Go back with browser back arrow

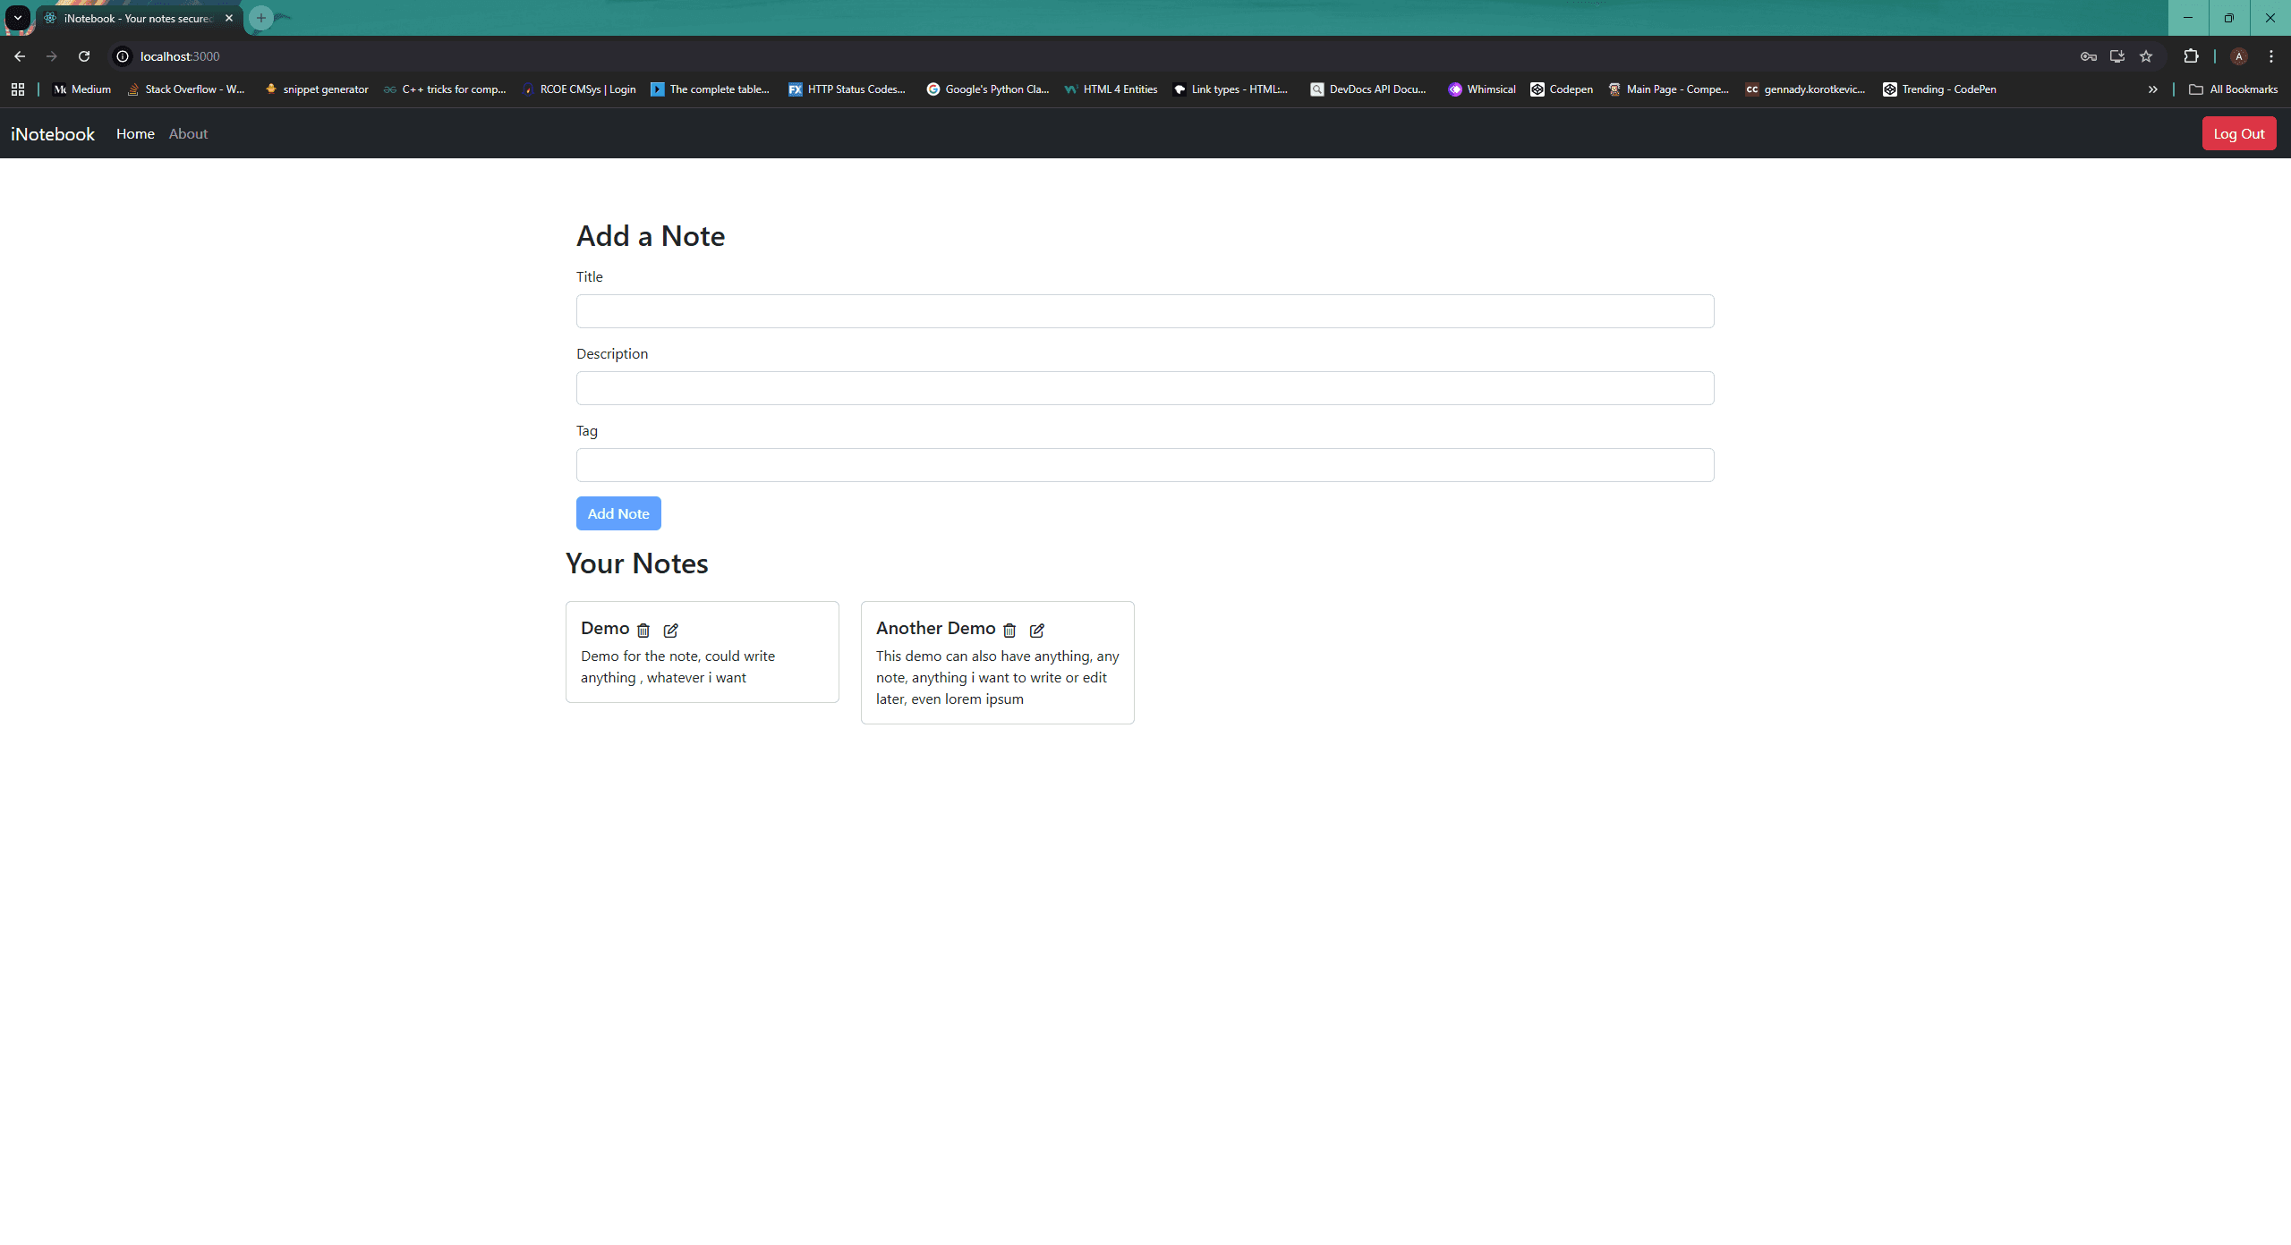pyautogui.click(x=20, y=56)
